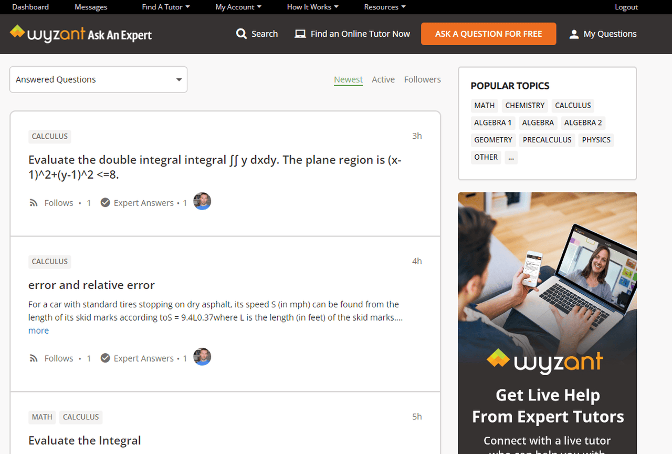Expand the more topics ellipsis
This screenshot has height=454, width=672.
click(511, 157)
